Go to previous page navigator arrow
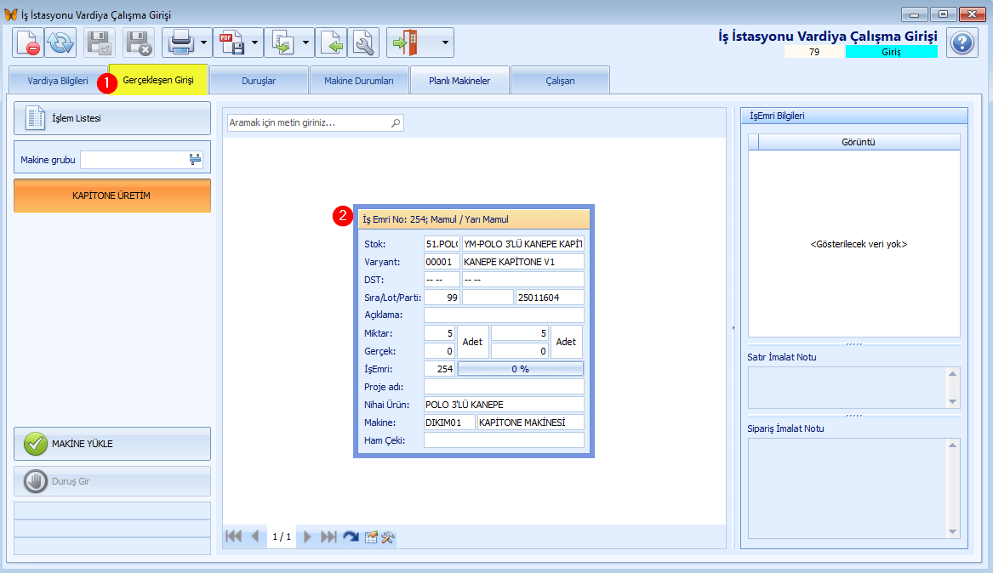 [x=255, y=536]
